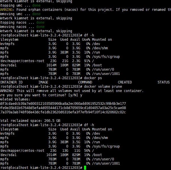Click the 'STATUS' column header
The image size is (171, 170).
164,82
